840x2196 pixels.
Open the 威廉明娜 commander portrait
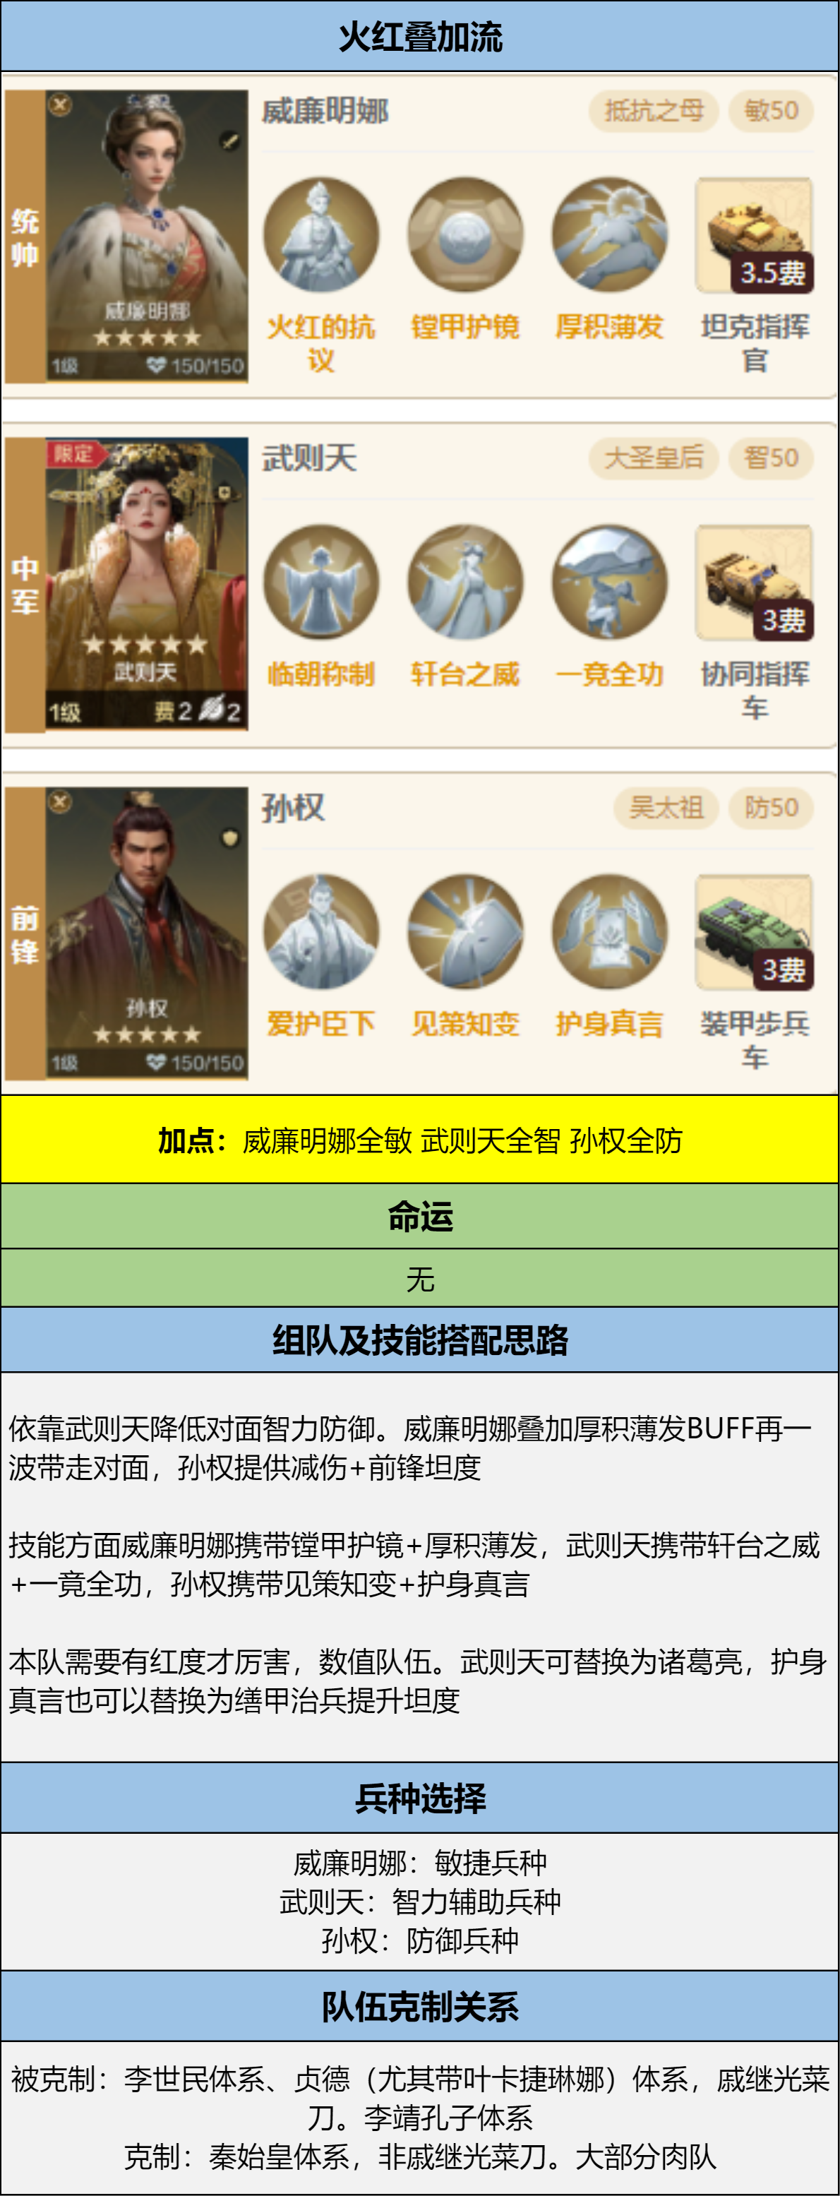[147, 235]
